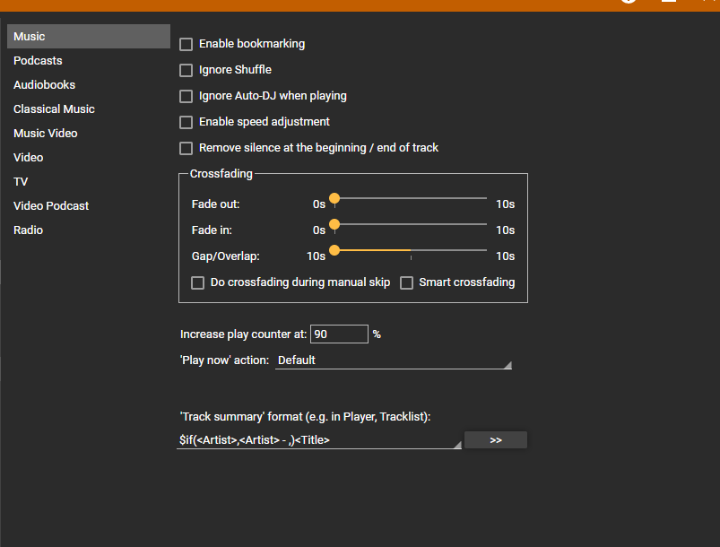Enable crossfading during manual skip
Viewport: 720px width, 547px height.
pos(198,282)
